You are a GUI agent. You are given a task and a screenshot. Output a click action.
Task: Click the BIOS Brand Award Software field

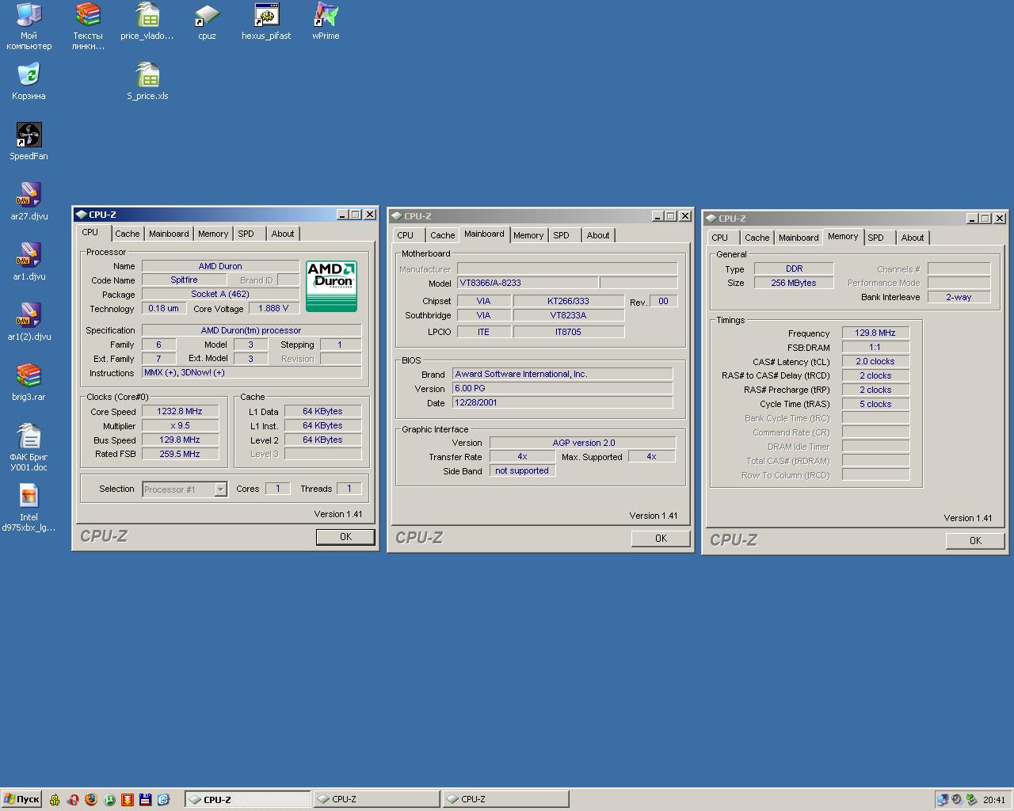pyautogui.click(x=562, y=375)
